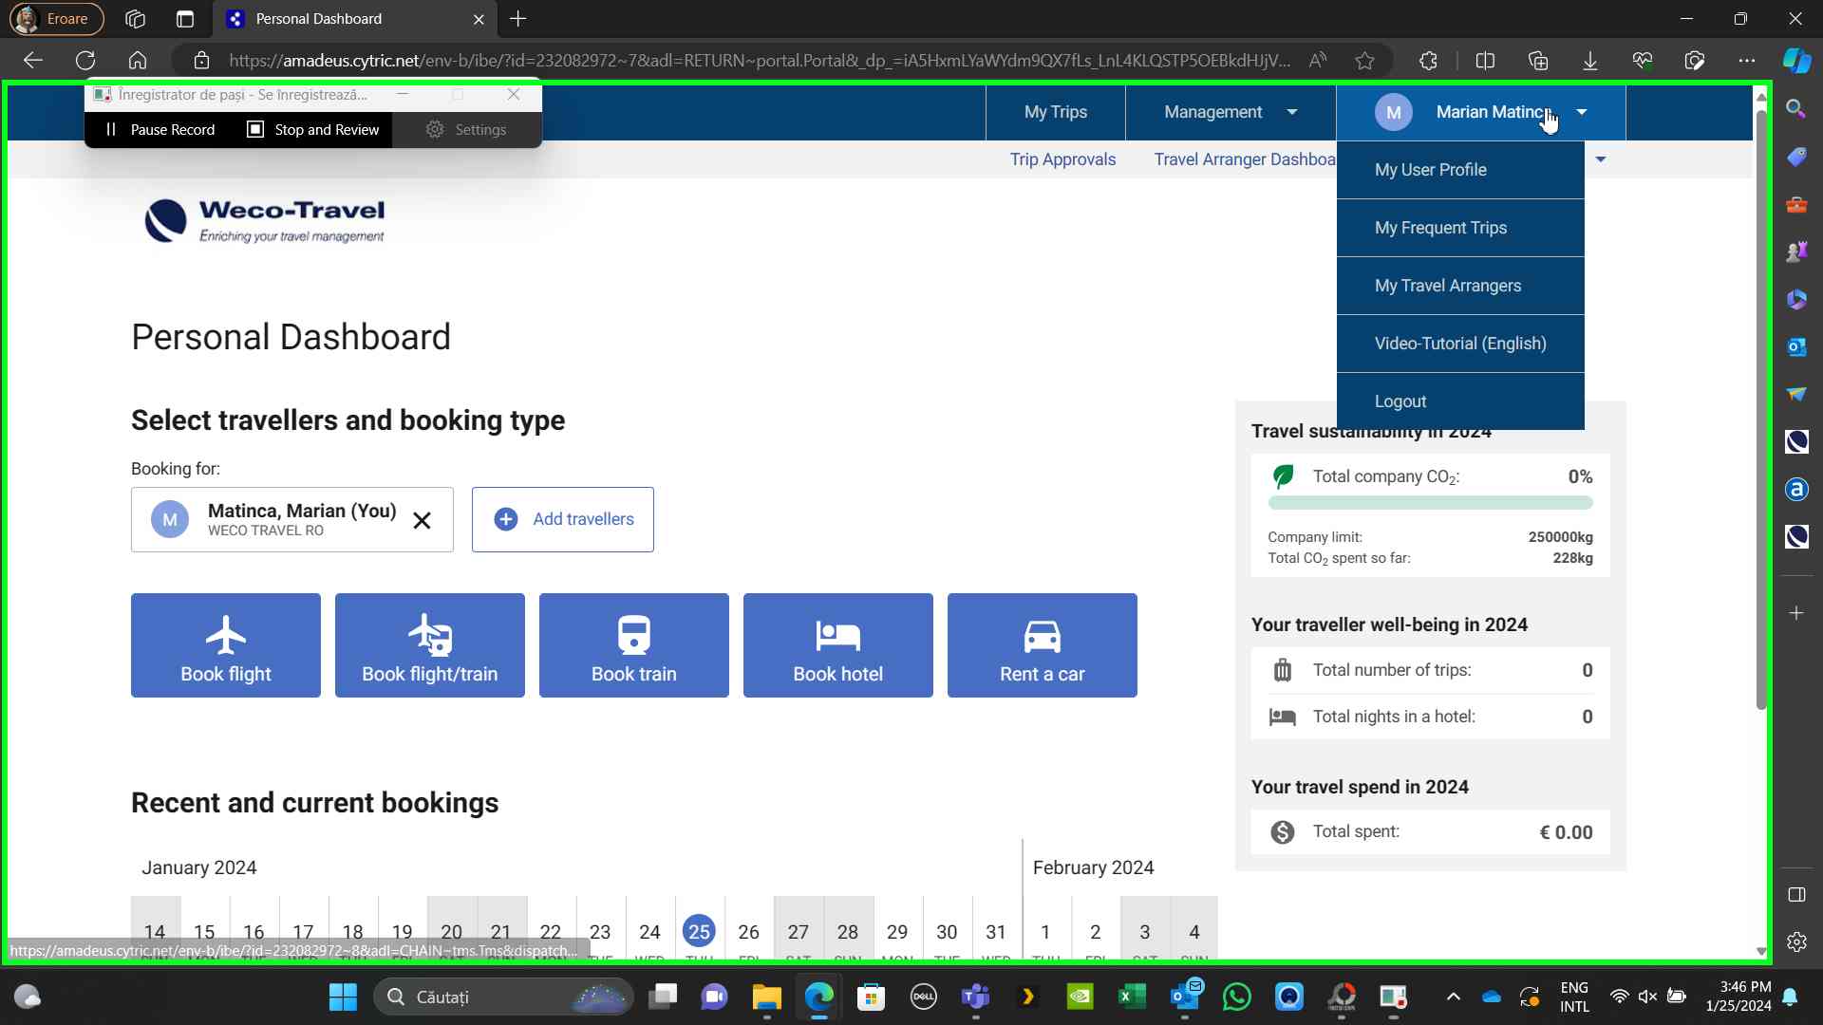
Task: Click the Read aloud icon
Action: (x=1318, y=61)
